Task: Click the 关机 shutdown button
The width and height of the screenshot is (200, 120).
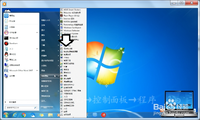Action: 45,108
